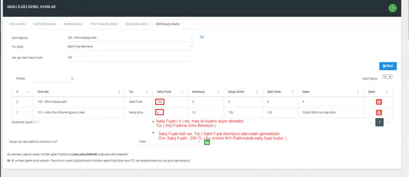This screenshot has height=177, width=409.
Task: Click the magnifier icon in Filtrele box
Action: pyautogui.click(x=72, y=79)
